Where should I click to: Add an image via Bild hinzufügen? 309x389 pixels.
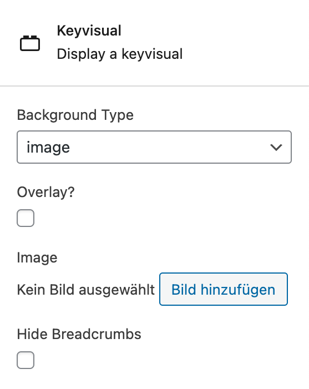224,289
